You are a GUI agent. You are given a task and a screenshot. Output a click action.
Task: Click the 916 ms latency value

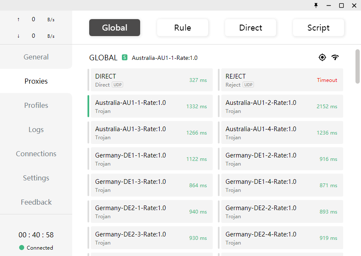click(328, 159)
